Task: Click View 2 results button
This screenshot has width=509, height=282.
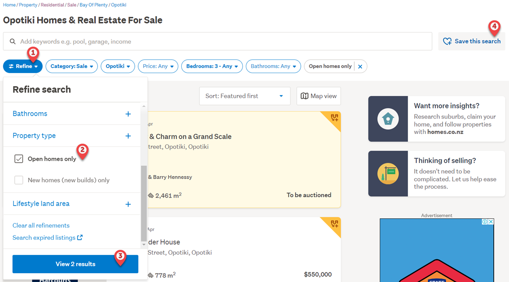Action: click(75, 264)
